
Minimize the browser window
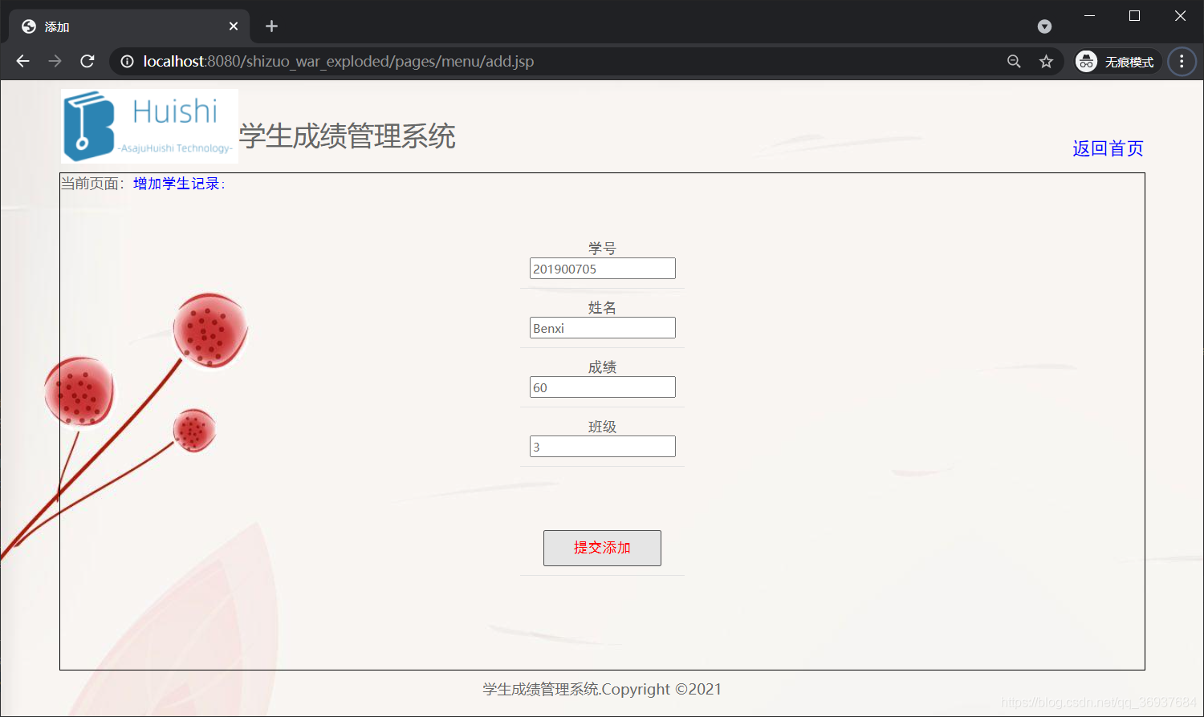click(x=1089, y=16)
